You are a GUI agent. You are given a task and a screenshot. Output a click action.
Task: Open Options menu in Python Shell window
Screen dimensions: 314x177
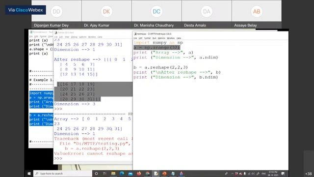coord(83,37)
